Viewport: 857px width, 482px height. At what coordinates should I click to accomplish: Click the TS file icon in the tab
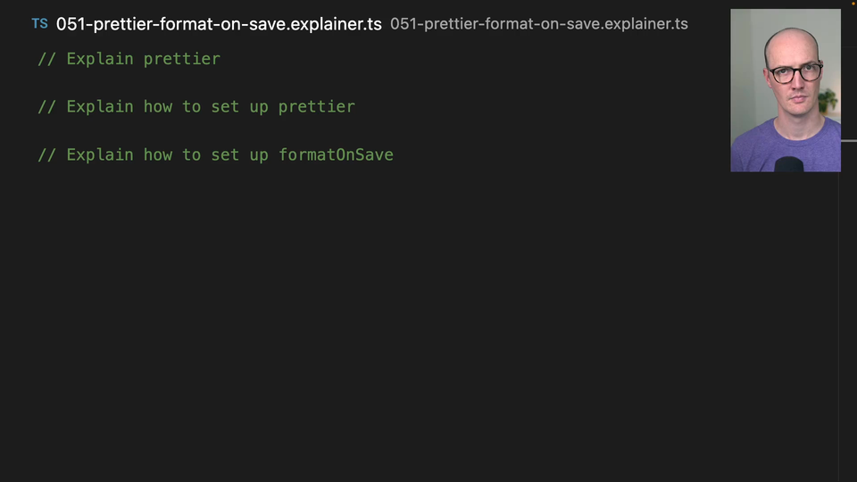point(39,24)
